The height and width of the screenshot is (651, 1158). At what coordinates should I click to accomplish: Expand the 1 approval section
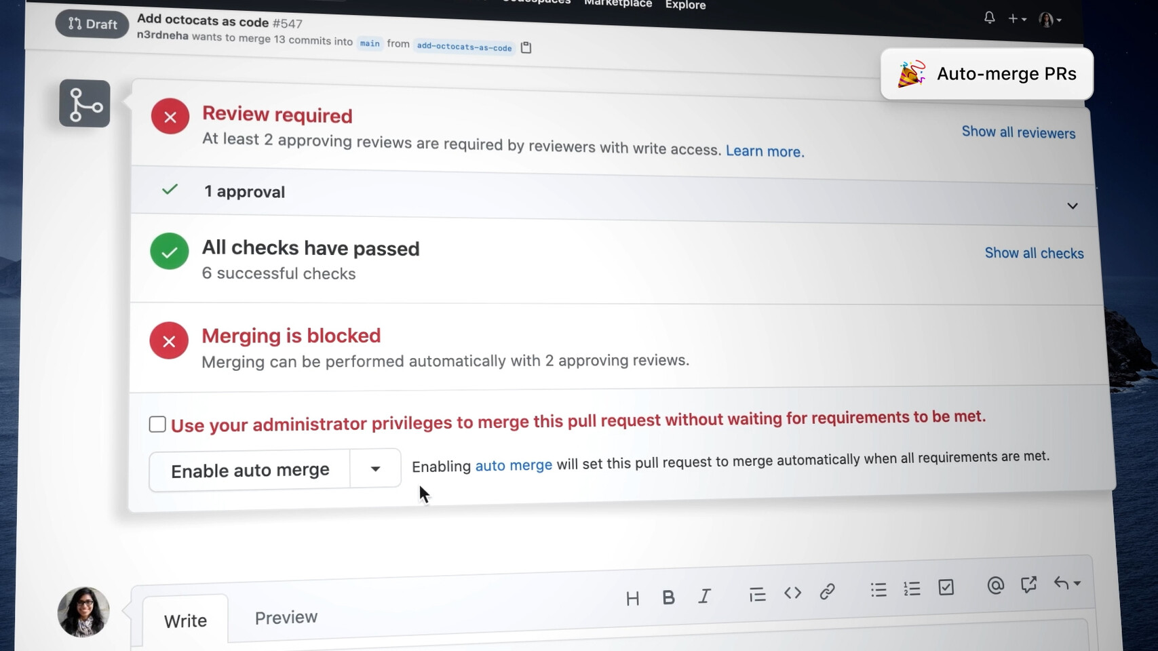pos(1072,206)
